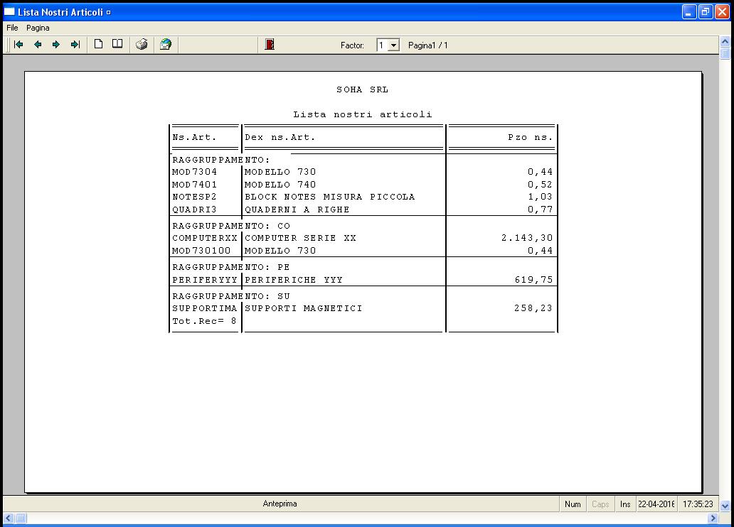Click the 'Ns.Art.' column header
The height and width of the screenshot is (527, 734).
coord(194,137)
